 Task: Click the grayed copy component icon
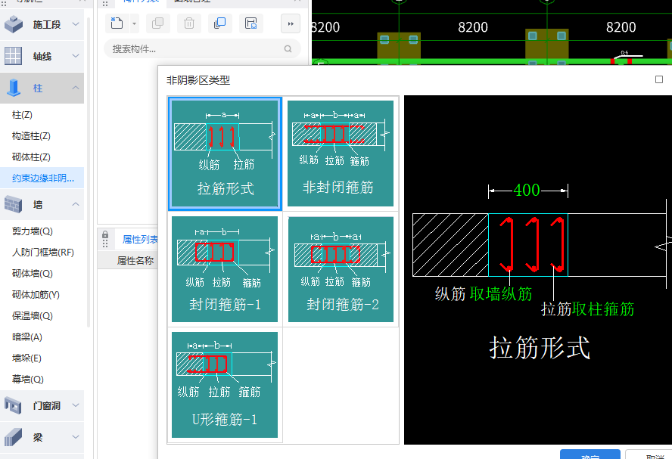pos(157,23)
